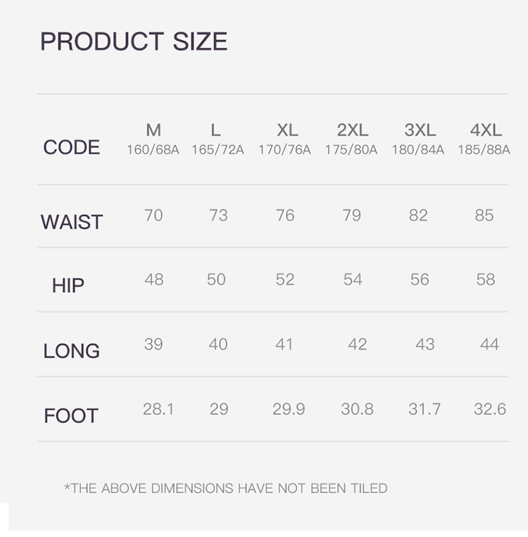Screen dimensions: 528x537
Task: Click long value 40 for L
Action: coord(218,344)
